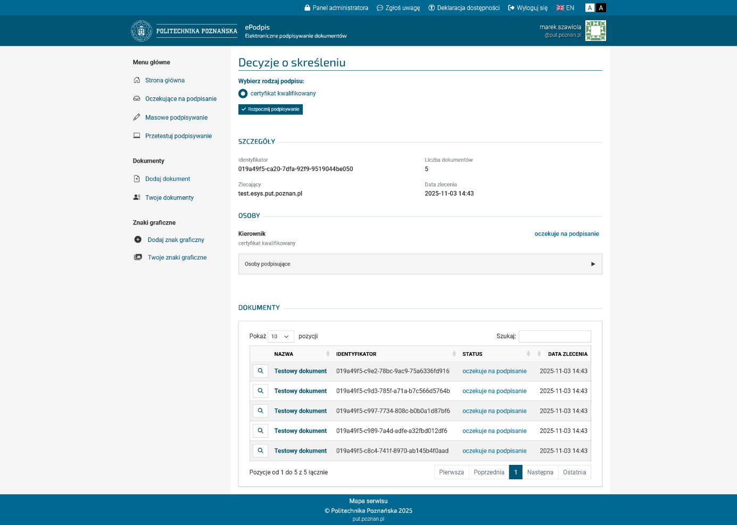The height and width of the screenshot is (525, 737).
Task: Click the images icon beside Twoje znaki graficzne
Action: tap(138, 257)
